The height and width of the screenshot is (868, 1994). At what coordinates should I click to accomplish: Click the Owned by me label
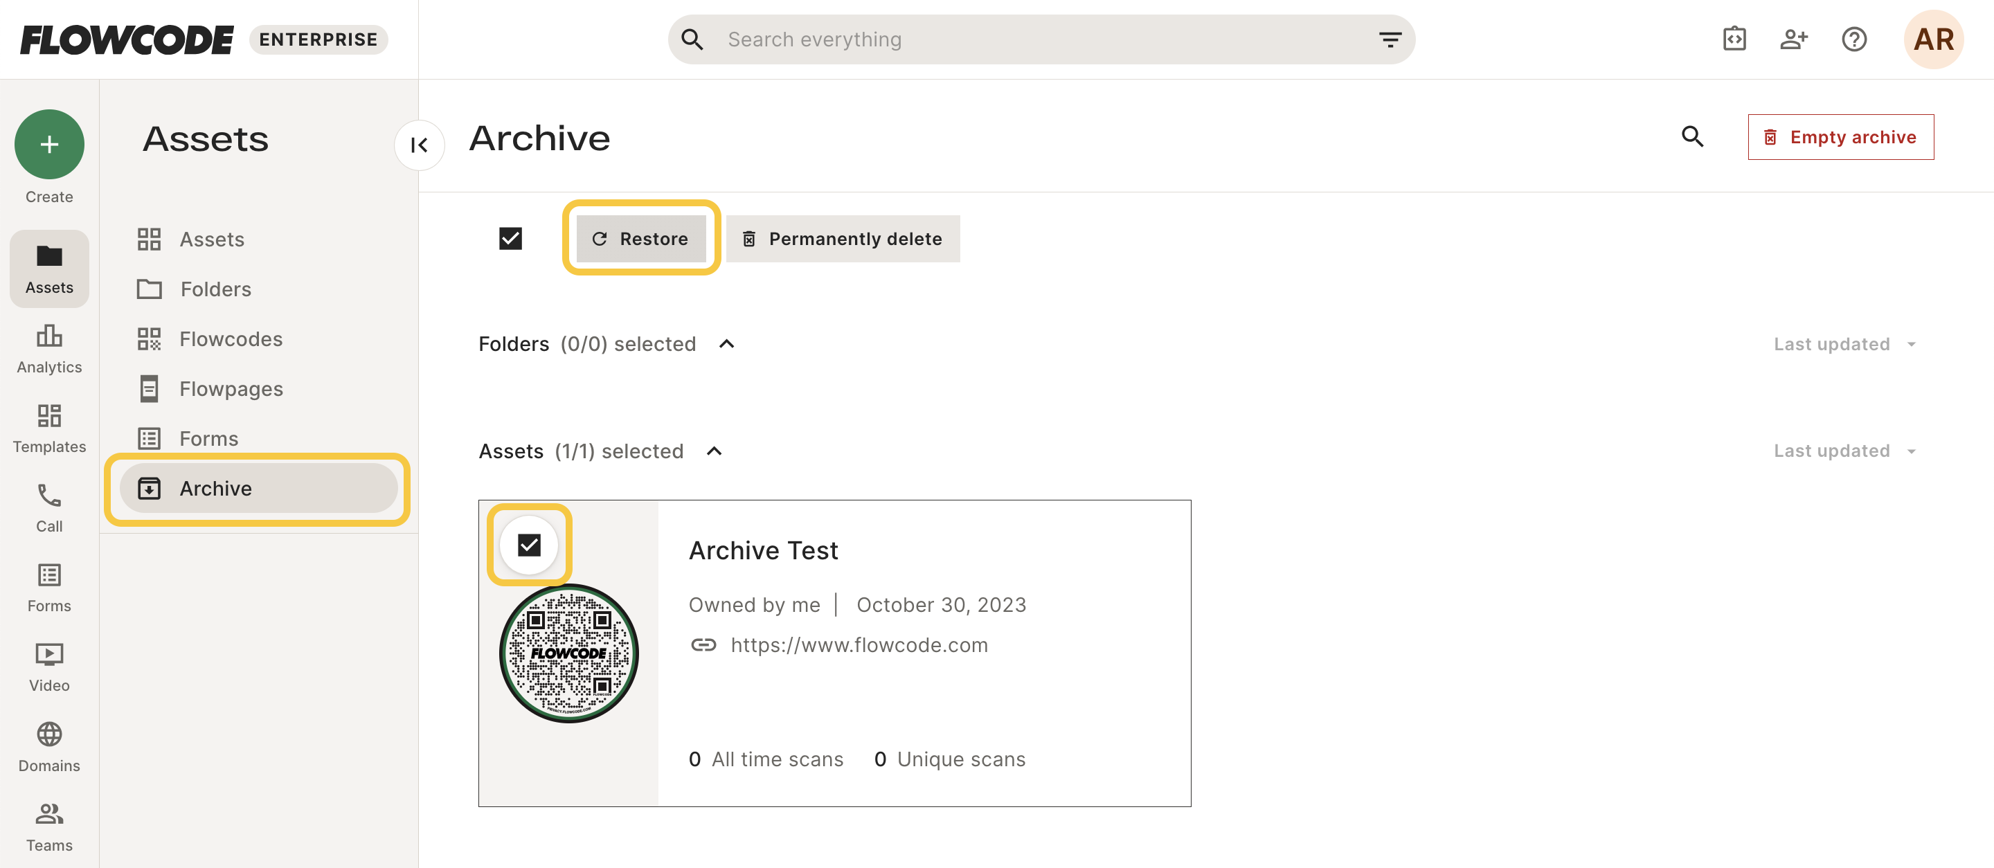[x=754, y=604]
